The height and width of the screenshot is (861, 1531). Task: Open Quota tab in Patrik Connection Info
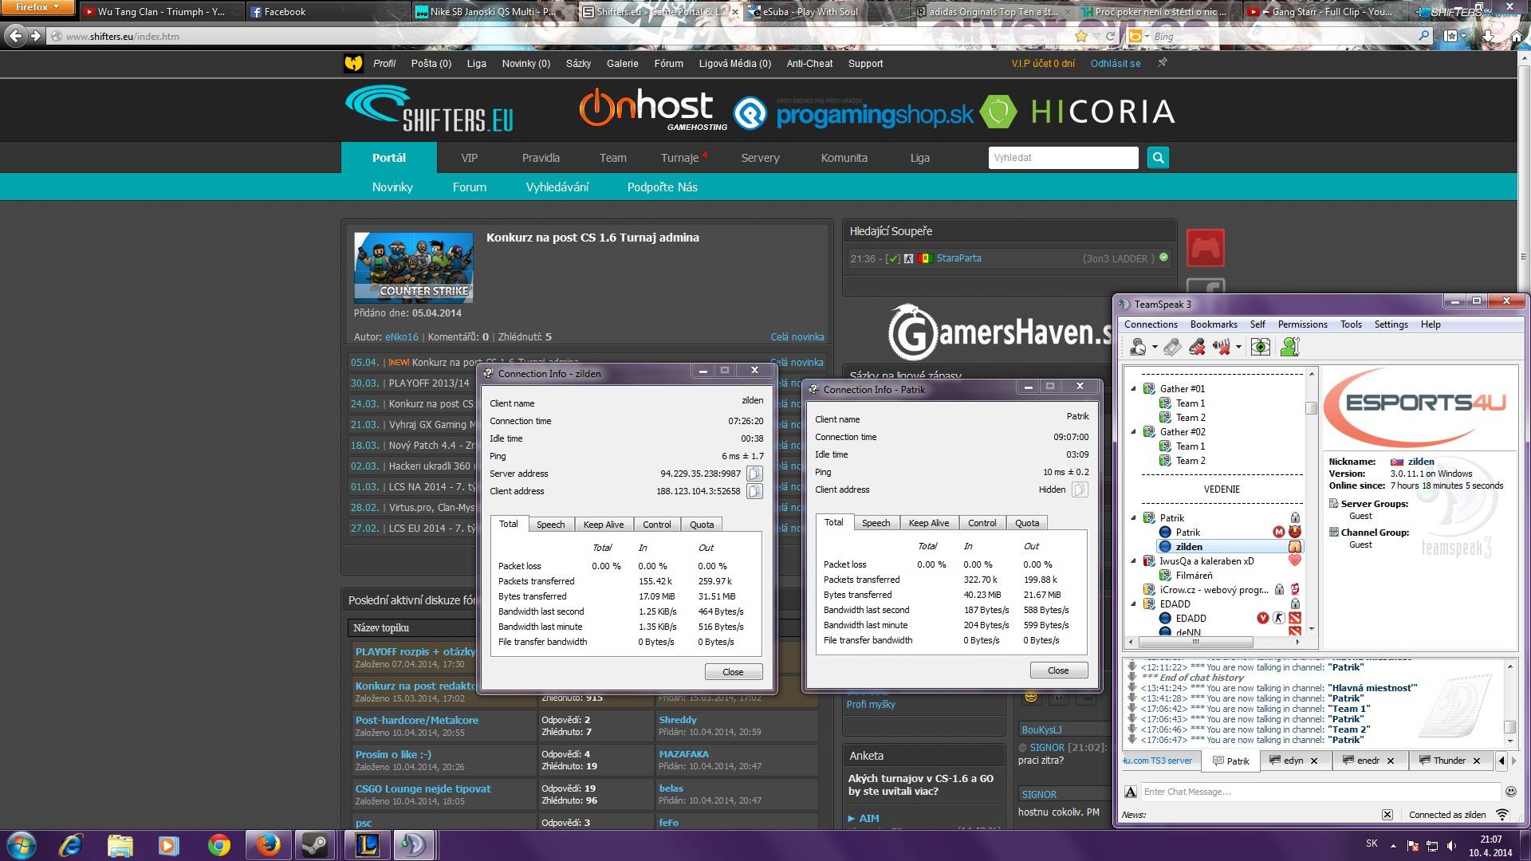(x=1027, y=523)
